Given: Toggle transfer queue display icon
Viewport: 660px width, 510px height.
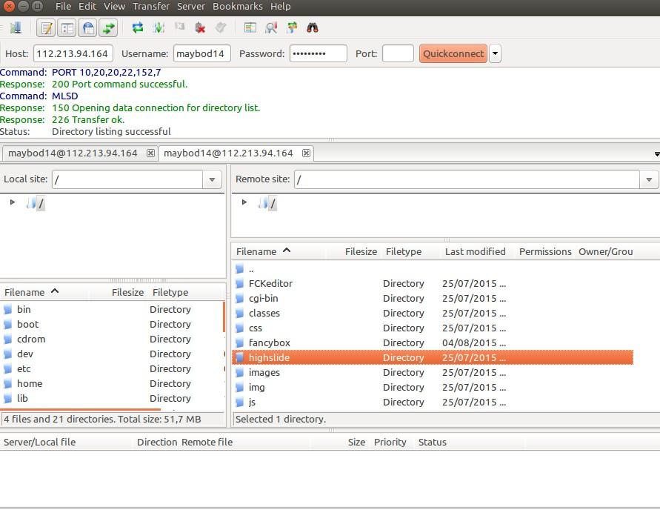Looking at the screenshot, I should 108,28.
